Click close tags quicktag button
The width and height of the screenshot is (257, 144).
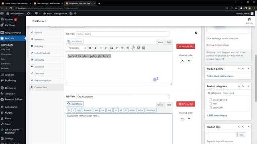pyautogui.click(x=151, y=110)
